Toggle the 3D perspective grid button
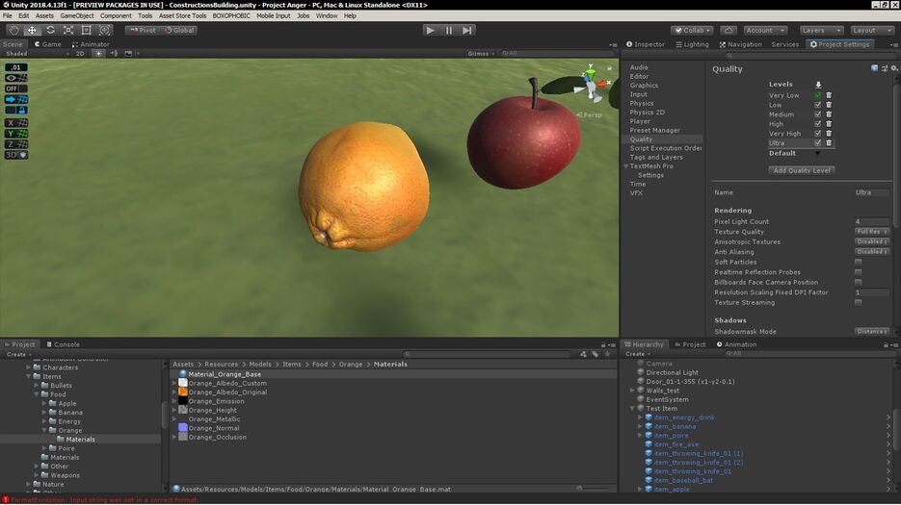 tap(16, 155)
